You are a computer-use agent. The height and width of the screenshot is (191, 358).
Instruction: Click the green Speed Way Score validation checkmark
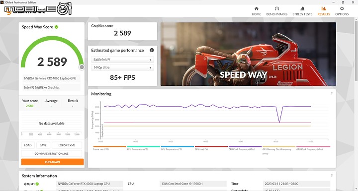(56, 27)
